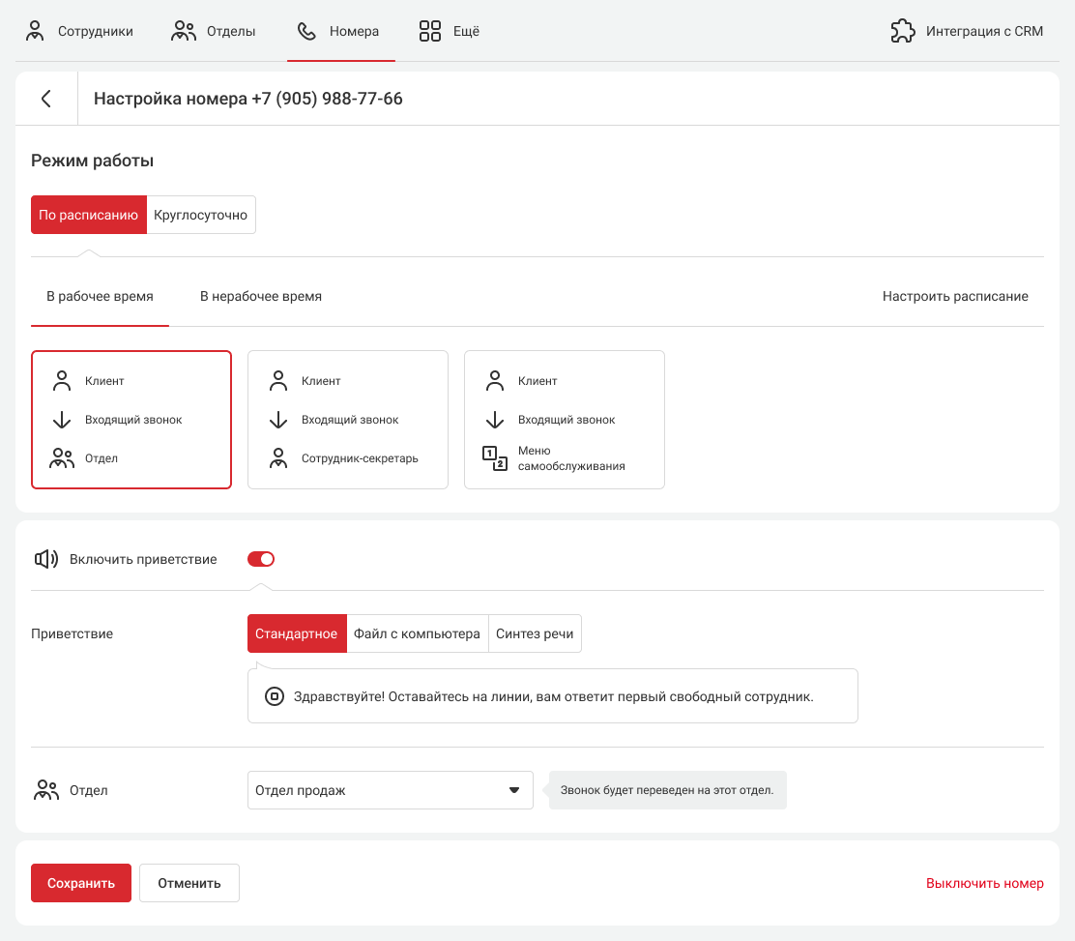Open the Ещё grid icon
The width and height of the screenshot is (1075, 941).
click(x=429, y=31)
